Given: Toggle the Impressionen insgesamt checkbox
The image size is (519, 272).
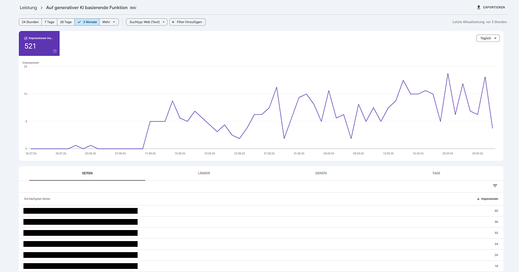Looking at the screenshot, I should pyautogui.click(x=26, y=38).
